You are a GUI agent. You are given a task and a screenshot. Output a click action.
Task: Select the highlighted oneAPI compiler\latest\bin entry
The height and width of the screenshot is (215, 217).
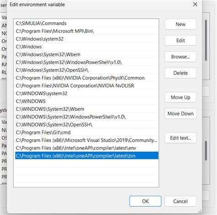(87, 156)
